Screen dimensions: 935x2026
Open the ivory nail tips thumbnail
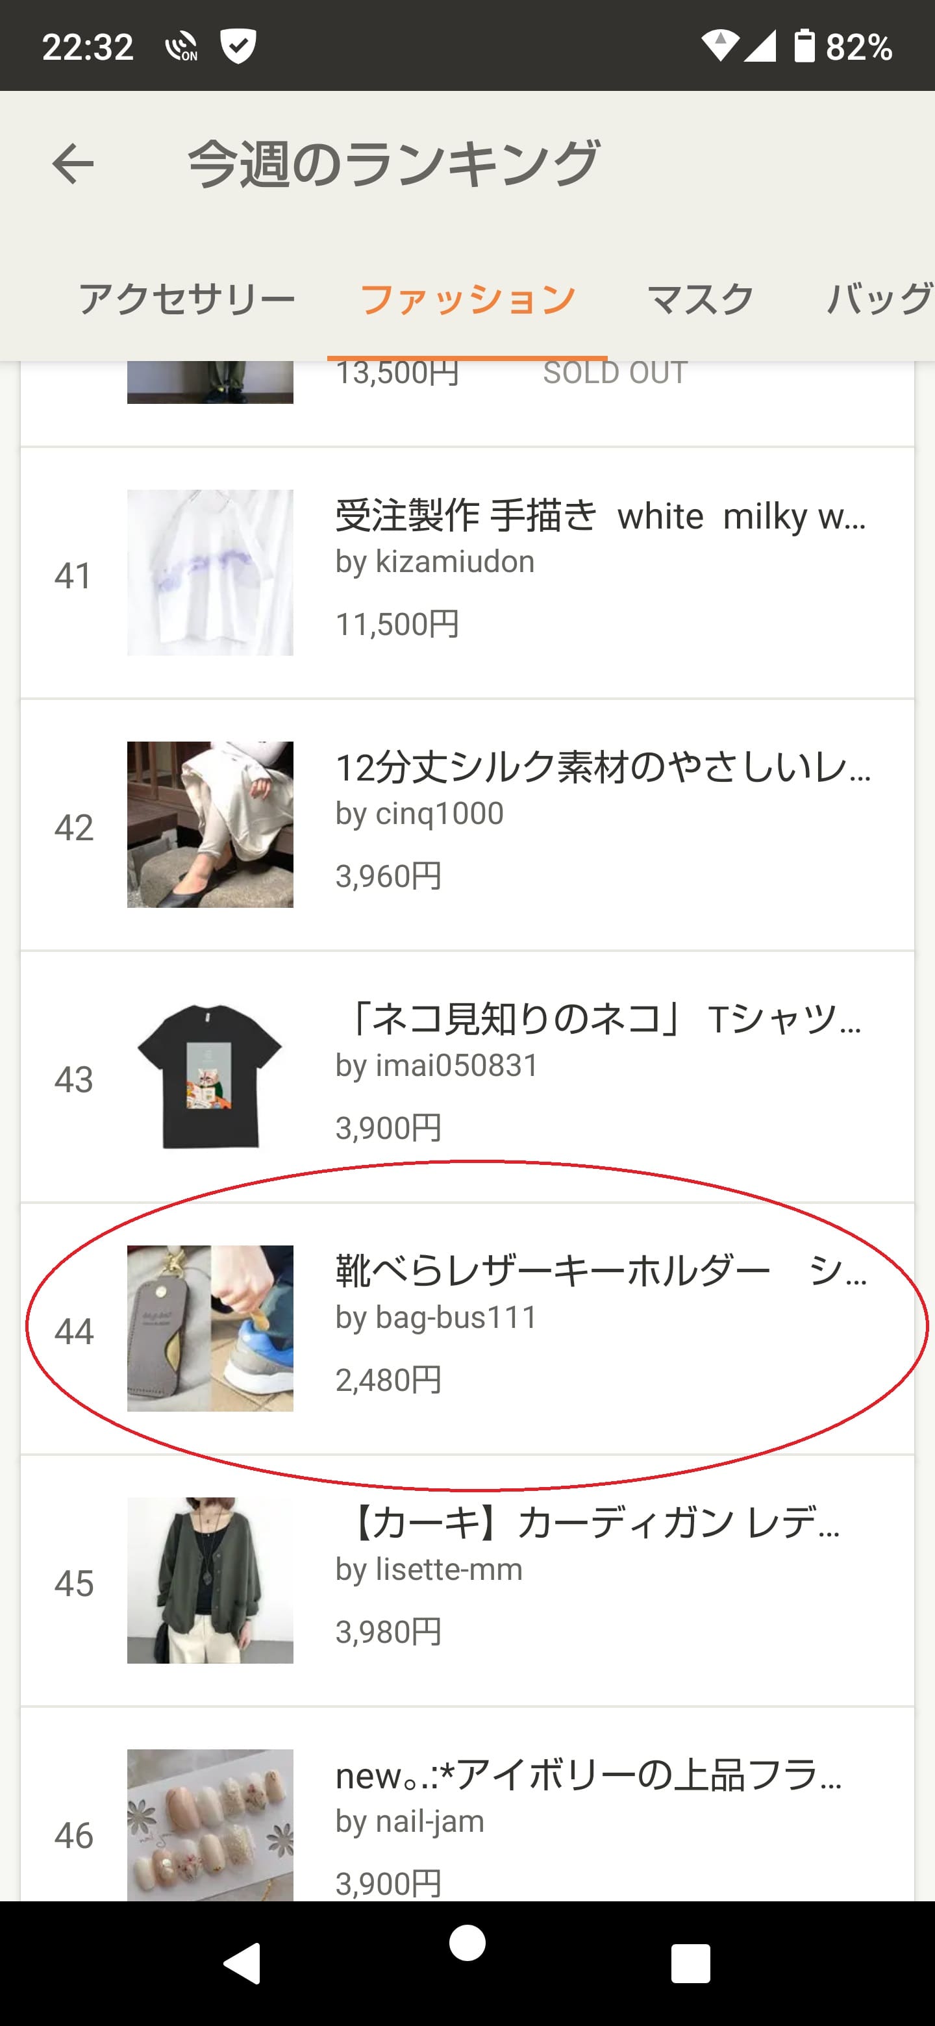tap(210, 1825)
